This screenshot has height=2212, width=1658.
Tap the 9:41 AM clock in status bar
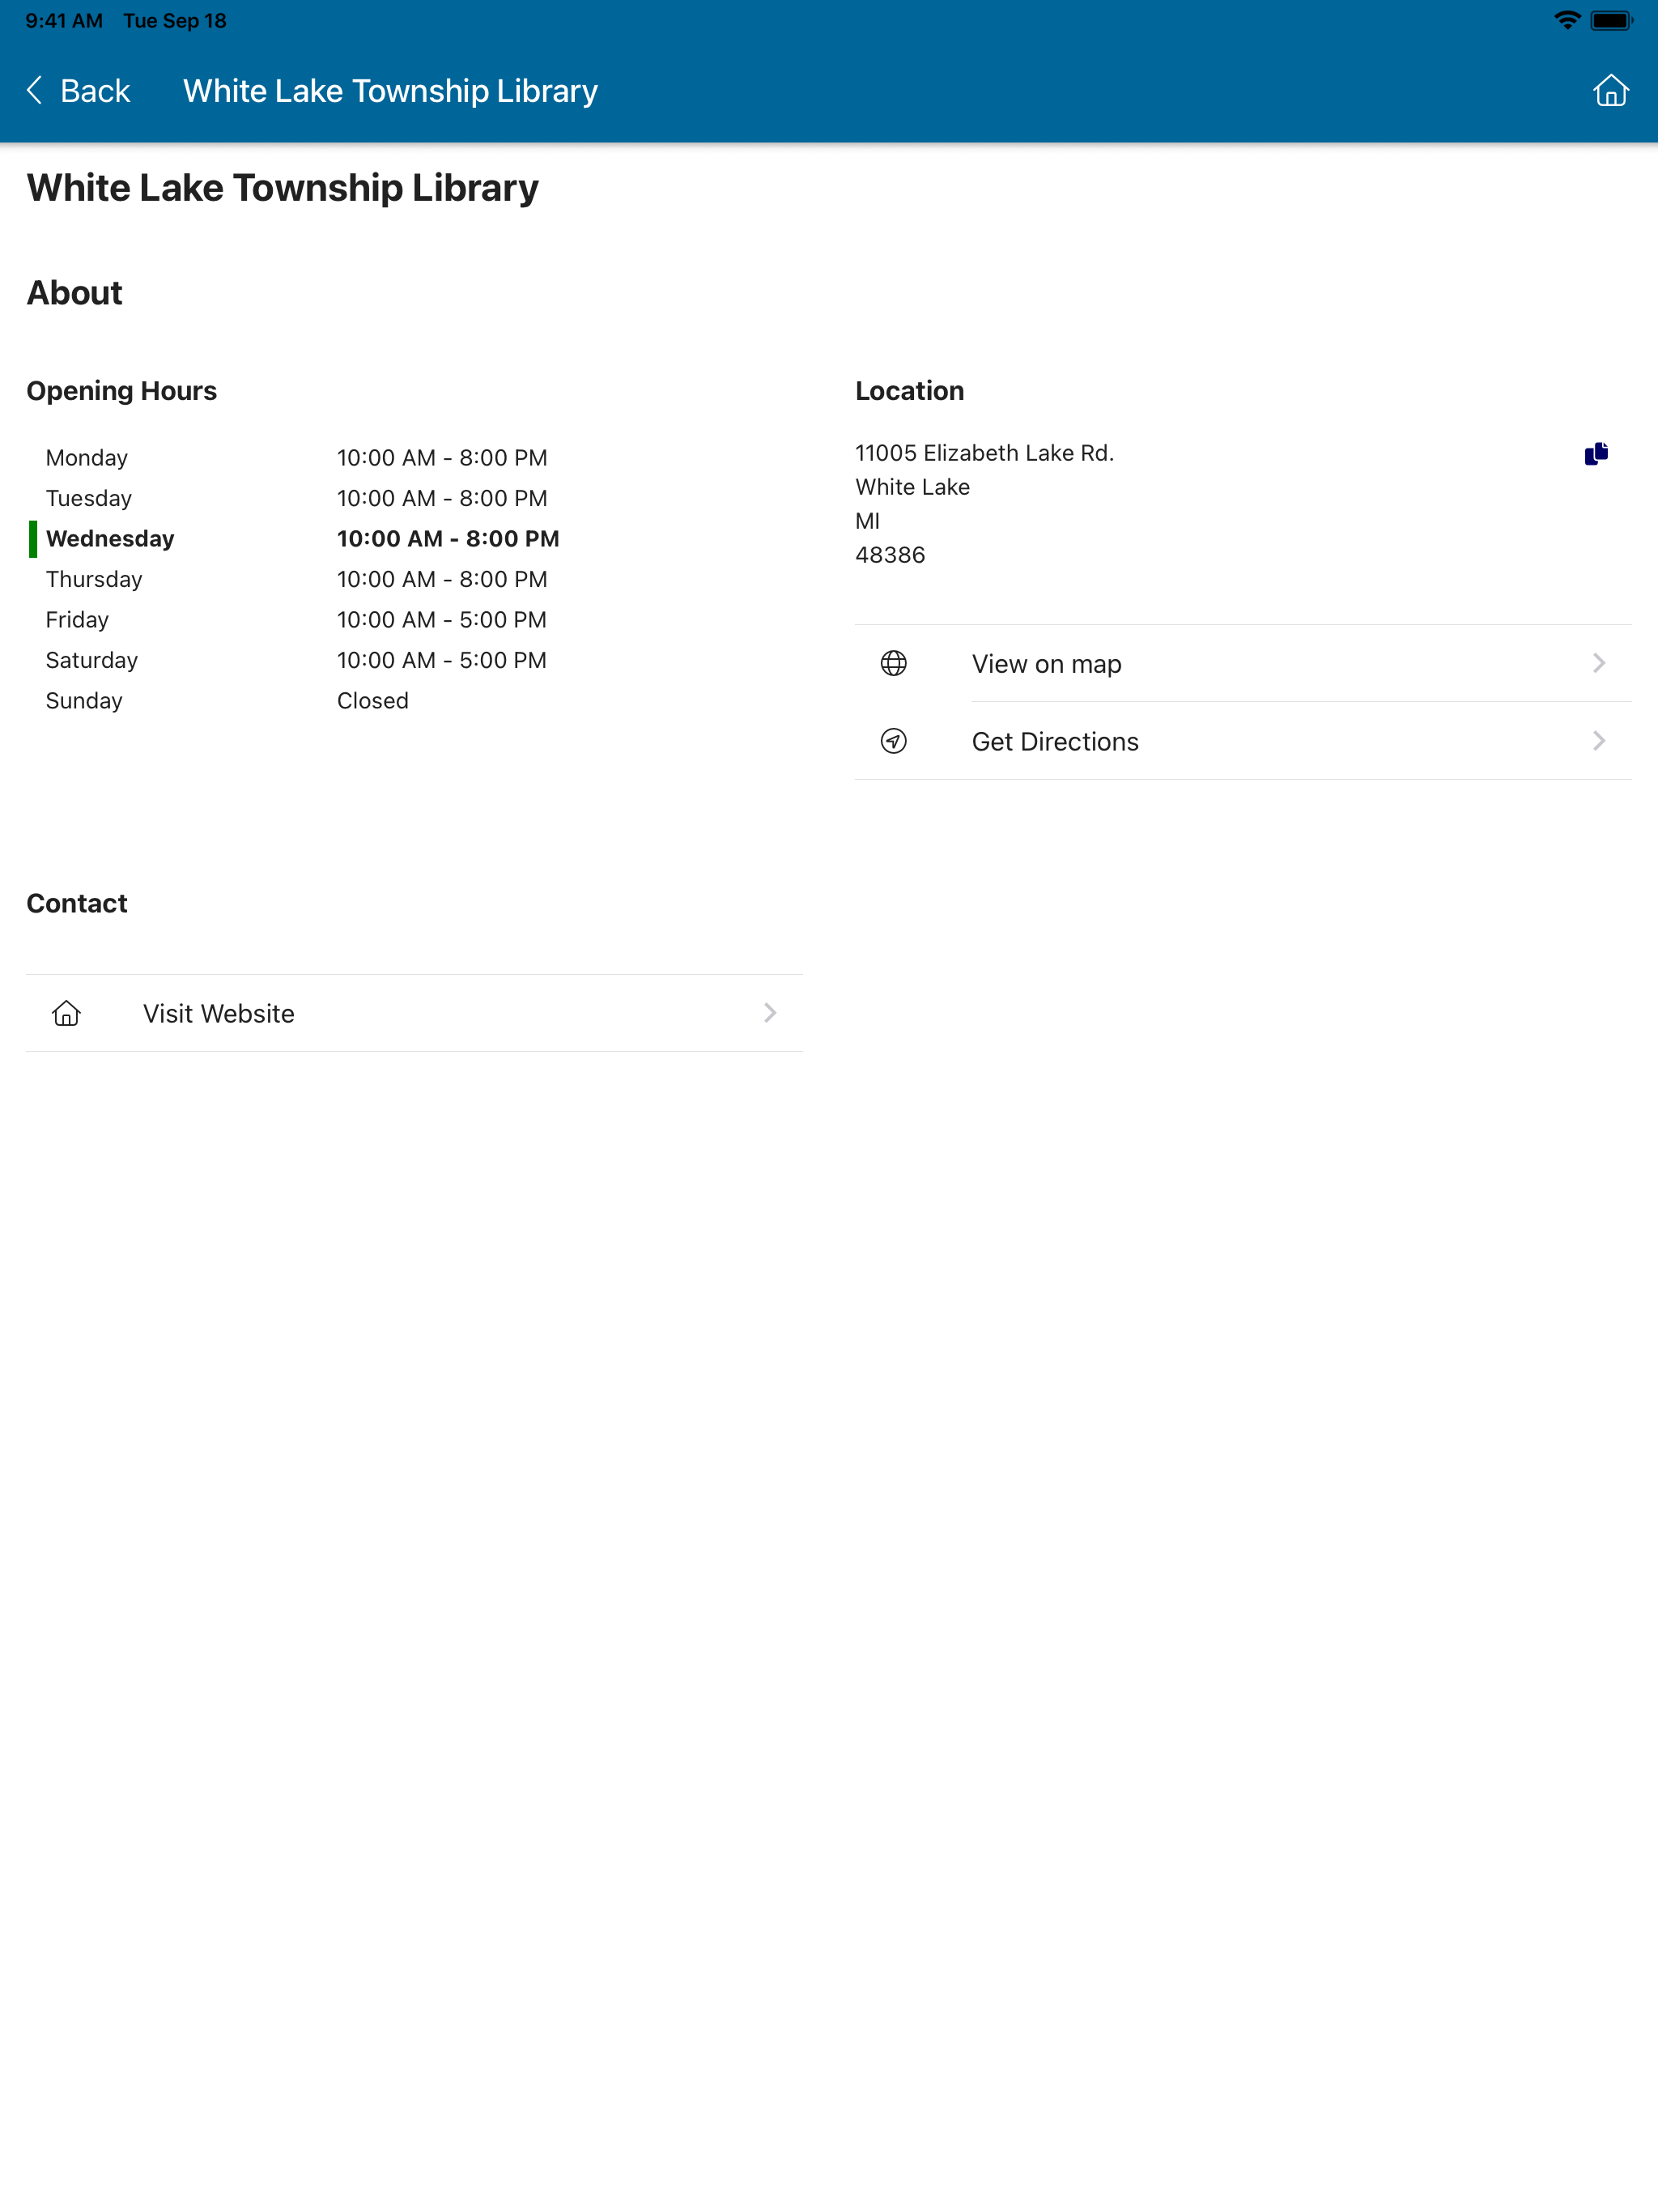pos(64,21)
